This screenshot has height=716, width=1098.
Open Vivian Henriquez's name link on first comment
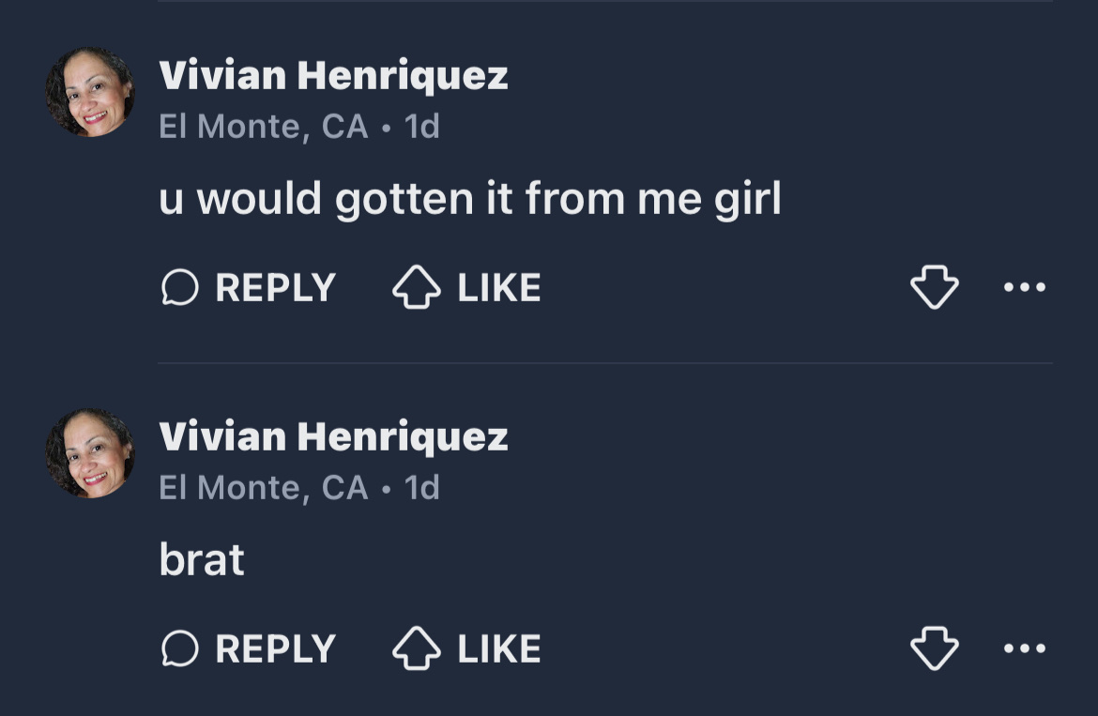333,75
